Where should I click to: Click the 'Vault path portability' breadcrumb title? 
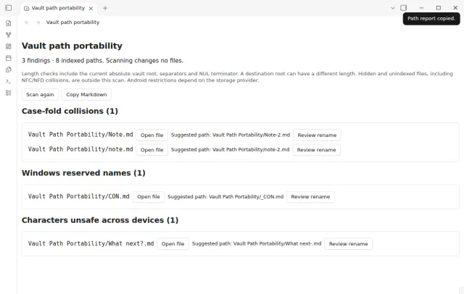tap(72, 22)
